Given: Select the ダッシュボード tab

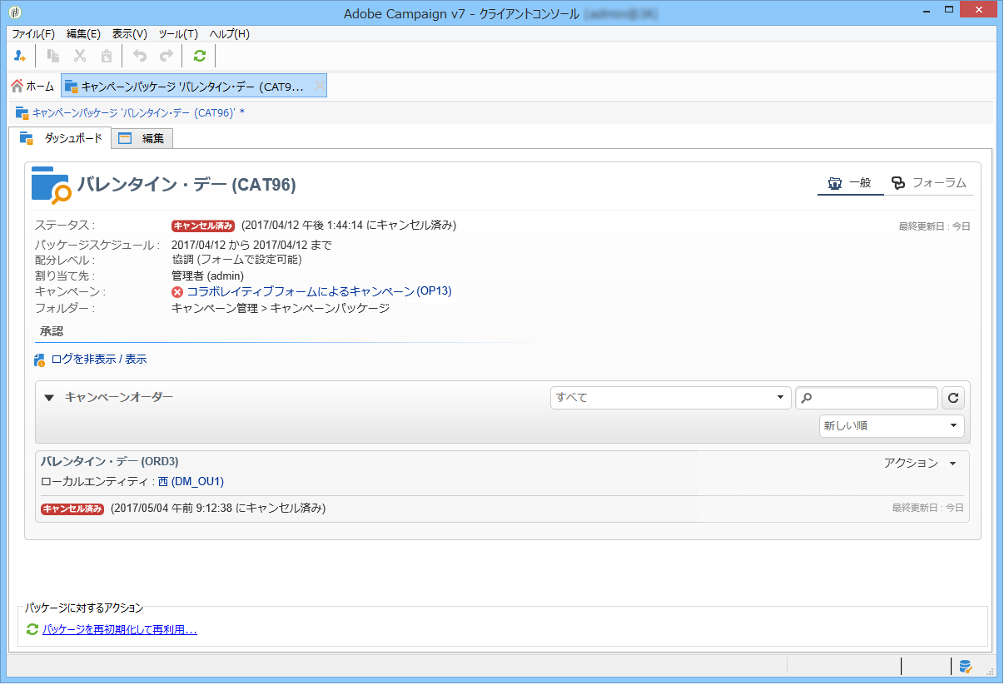Looking at the screenshot, I should [x=61, y=138].
